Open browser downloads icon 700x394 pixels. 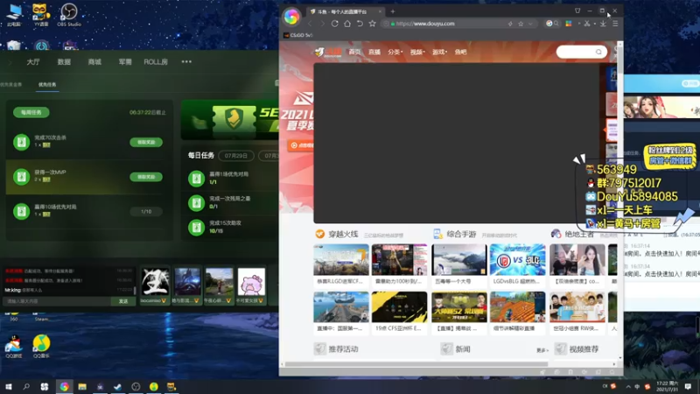(x=603, y=24)
